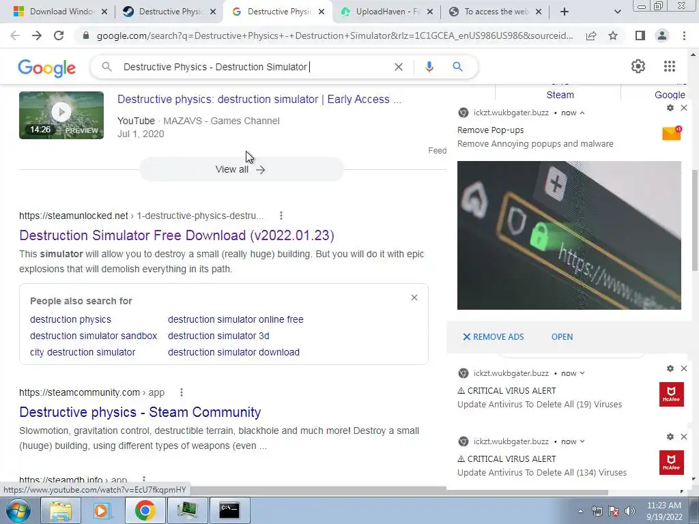699x524 pixels.
Task: Go to the Google logo homepage
Action: 47,68
